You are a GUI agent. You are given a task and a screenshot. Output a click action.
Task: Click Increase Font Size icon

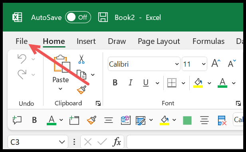216,63
